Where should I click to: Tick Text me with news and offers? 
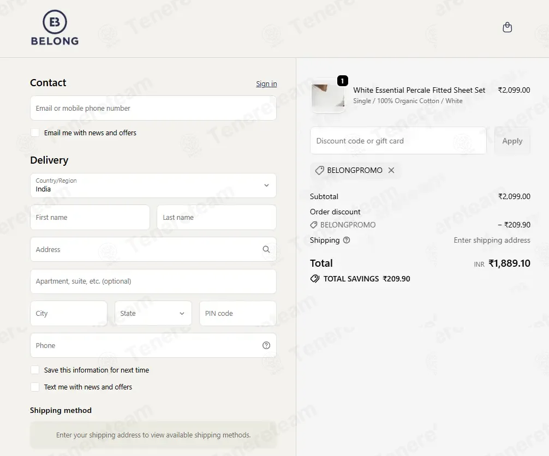coord(35,387)
